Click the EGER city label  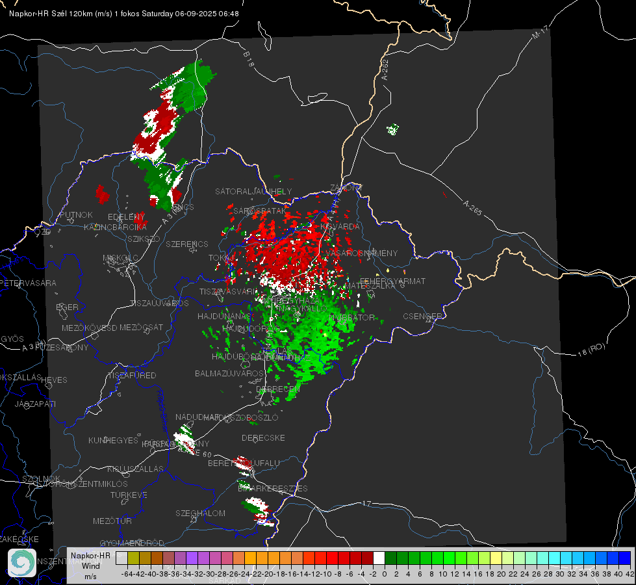coord(67,307)
